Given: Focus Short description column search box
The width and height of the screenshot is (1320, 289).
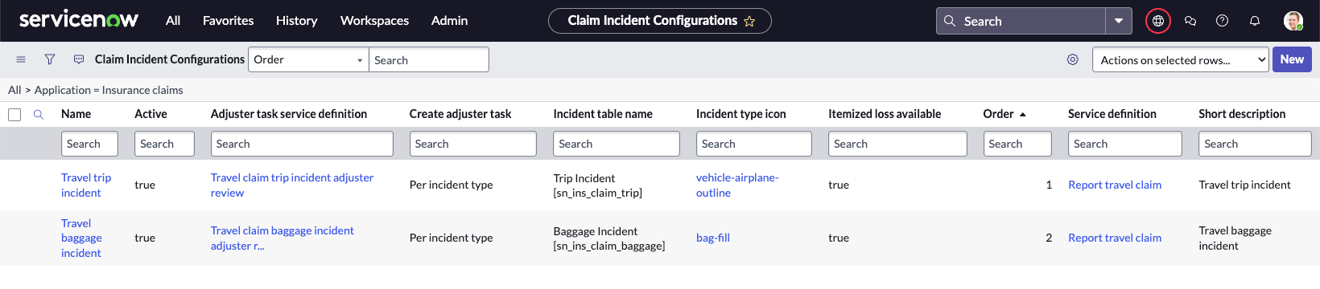Looking at the screenshot, I should tap(1255, 144).
